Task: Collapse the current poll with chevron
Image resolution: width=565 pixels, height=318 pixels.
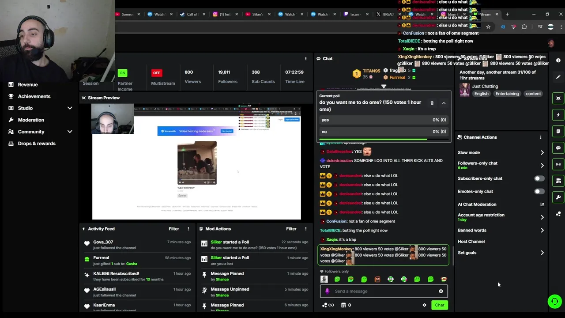Action: (444, 103)
